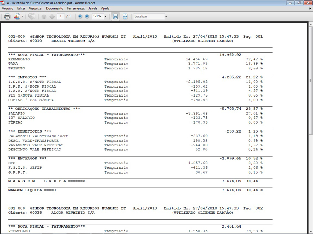Image resolution: width=313 pixels, height=234 pixels.
Task: Open the Collaborate dropdown arrow
Action: pos(22,17)
